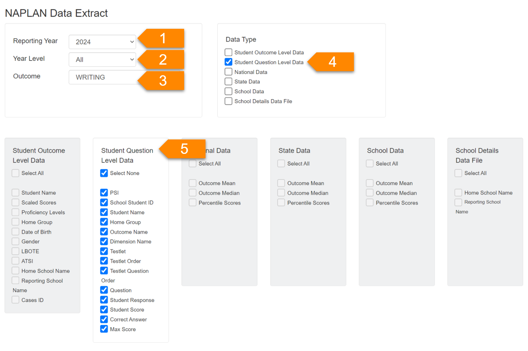Tick the State Data type checkbox

[x=228, y=82]
